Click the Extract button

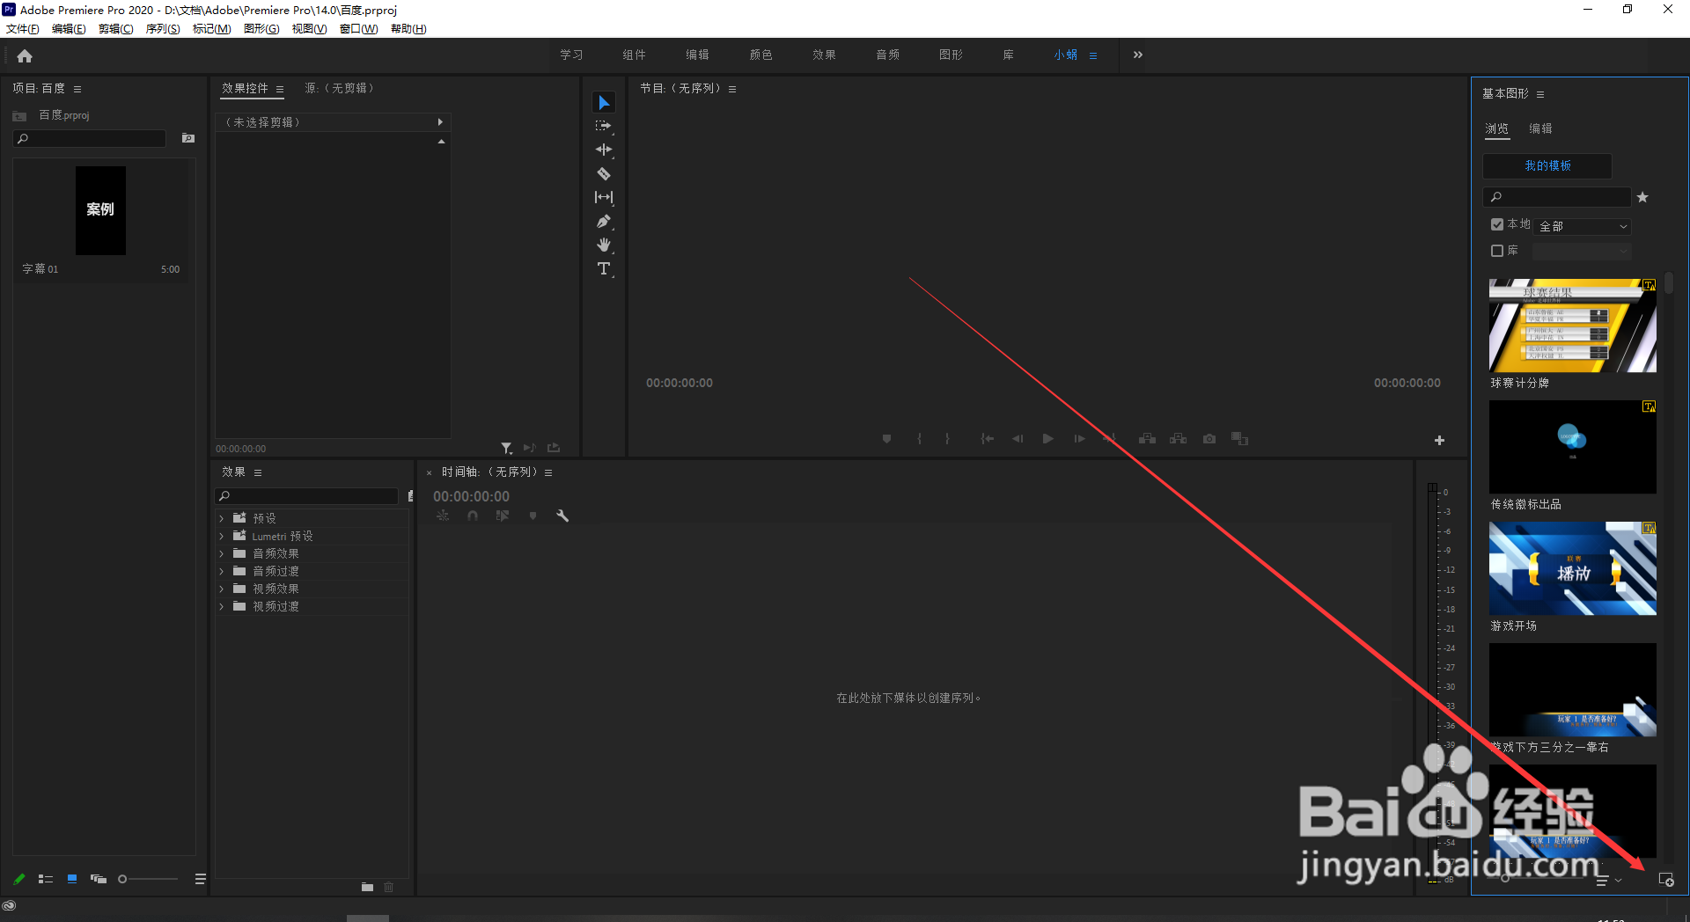(1178, 438)
